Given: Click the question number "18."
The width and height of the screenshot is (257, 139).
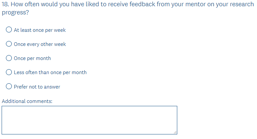Looking at the screenshot, I should (6, 5).
